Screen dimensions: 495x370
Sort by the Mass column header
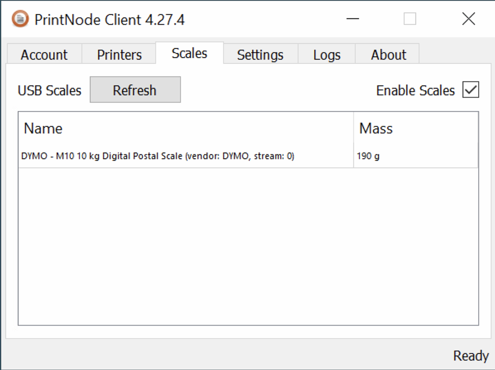click(416, 128)
